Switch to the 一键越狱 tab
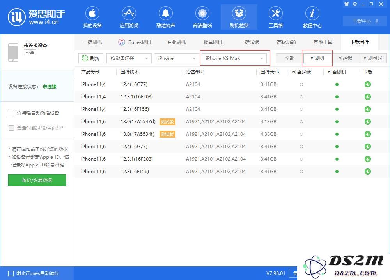 tap(250, 42)
